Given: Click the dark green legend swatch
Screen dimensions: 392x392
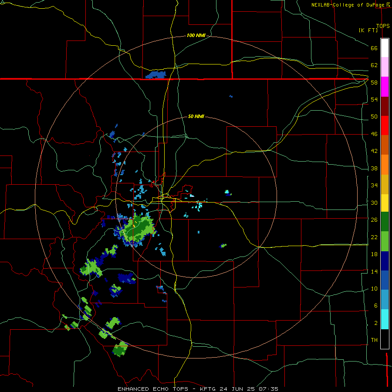Looking at the screenshot, I should pyautogui.click(x=385, y=222).
